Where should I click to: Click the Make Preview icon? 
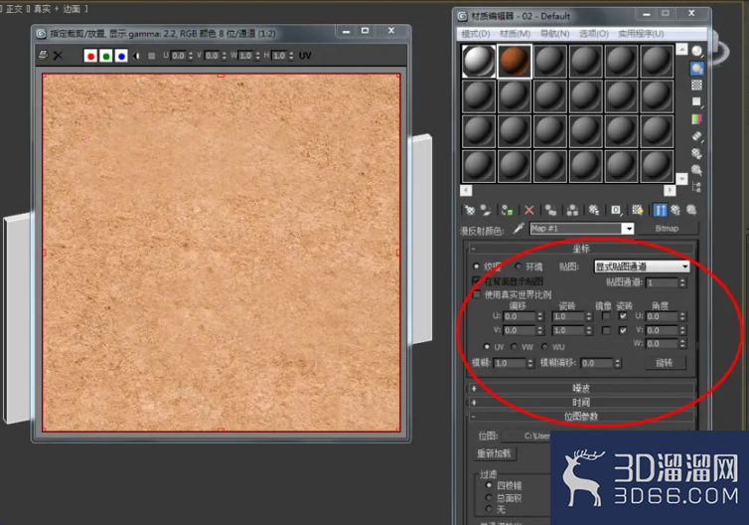(x=697, y=136)
